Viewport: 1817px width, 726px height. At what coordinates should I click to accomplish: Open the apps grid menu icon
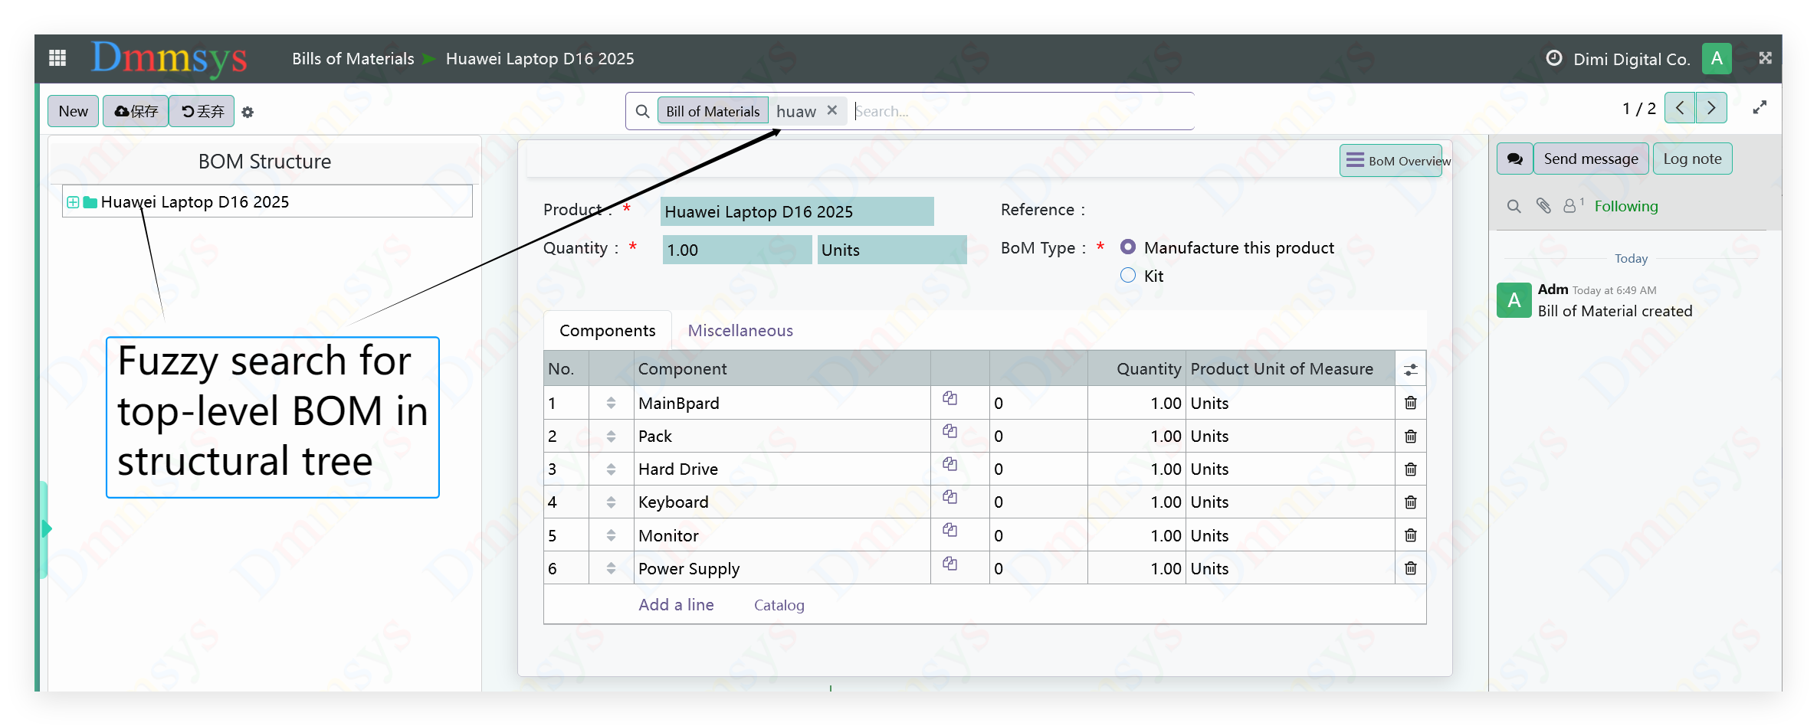click(57, 58)
